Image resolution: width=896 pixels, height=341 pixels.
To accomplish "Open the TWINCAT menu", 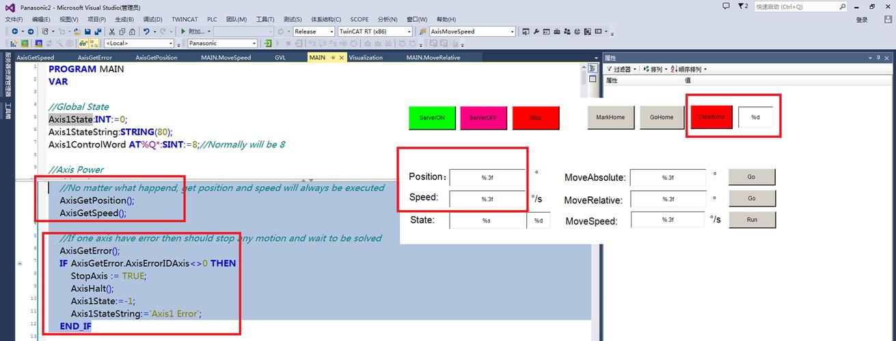I will tap(184, 19).
